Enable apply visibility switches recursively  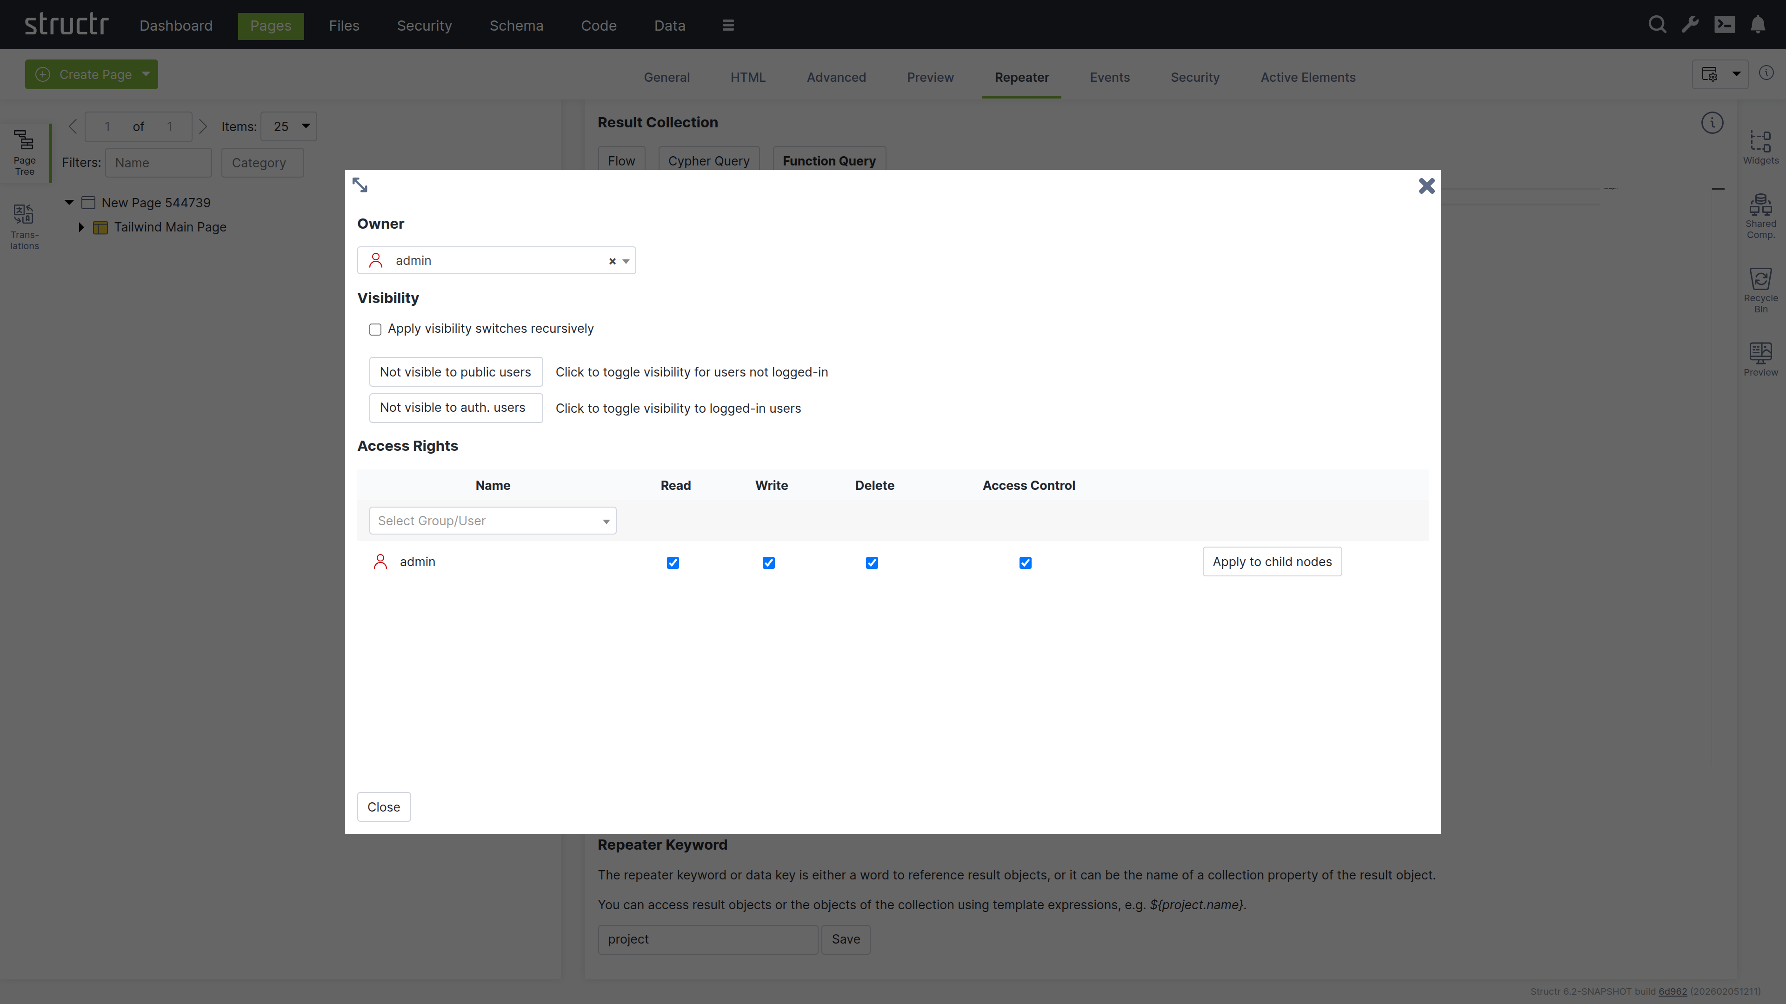(375, 329)
